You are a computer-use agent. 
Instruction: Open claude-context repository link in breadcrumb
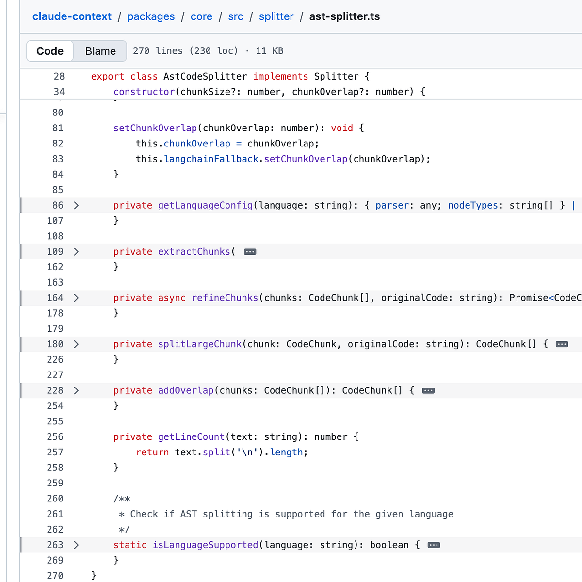coord(72,16)
